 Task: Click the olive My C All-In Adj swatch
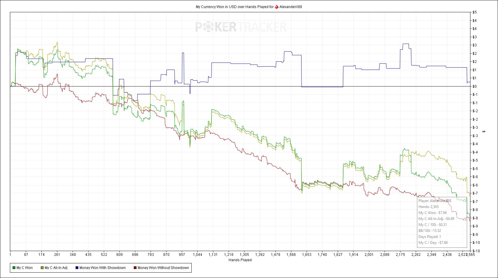42,268
